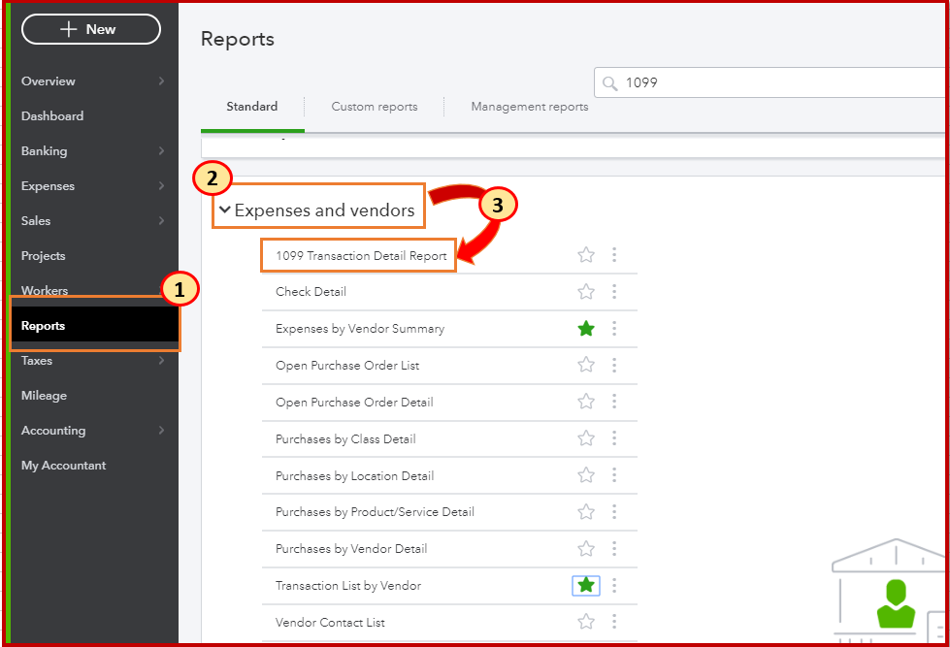Open more options for Purchases by Vendor Detail

[614, 549]
